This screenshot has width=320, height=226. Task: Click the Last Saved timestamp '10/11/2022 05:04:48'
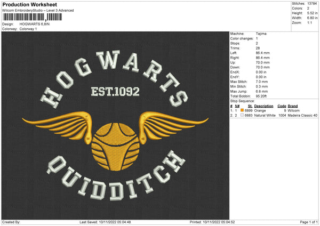[115, 222]
